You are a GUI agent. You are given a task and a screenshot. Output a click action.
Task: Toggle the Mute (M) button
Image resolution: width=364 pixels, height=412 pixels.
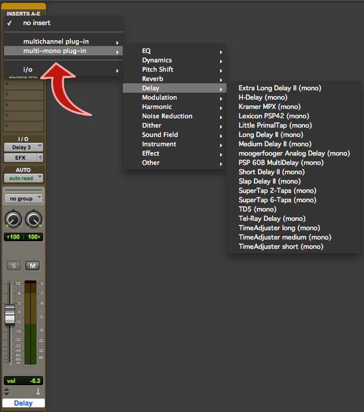[x=33, y=266]
